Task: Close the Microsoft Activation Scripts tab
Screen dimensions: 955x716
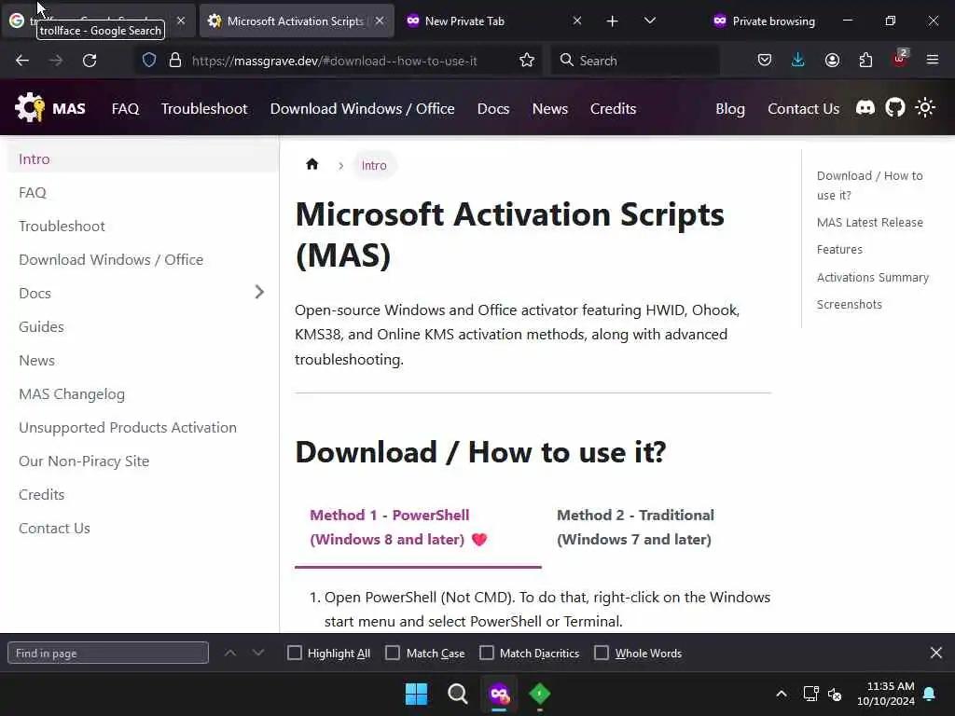Action: pyautogui.click(x=380, y=21)
